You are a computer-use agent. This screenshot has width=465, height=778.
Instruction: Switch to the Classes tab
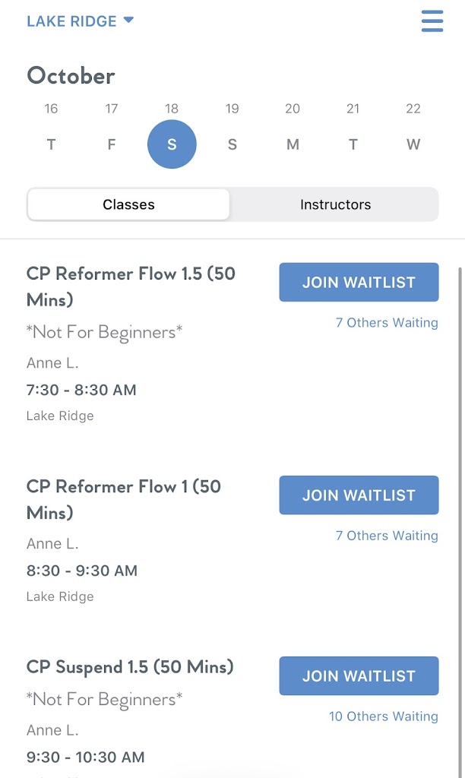point(128,204)
